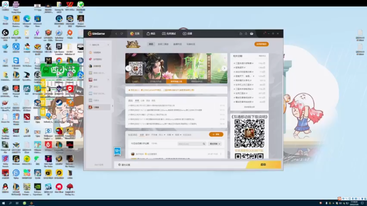Switch to the 全民三国杀 game page tab
The width and height of the screenshot is (367, 206).
[x=163, y=44]
